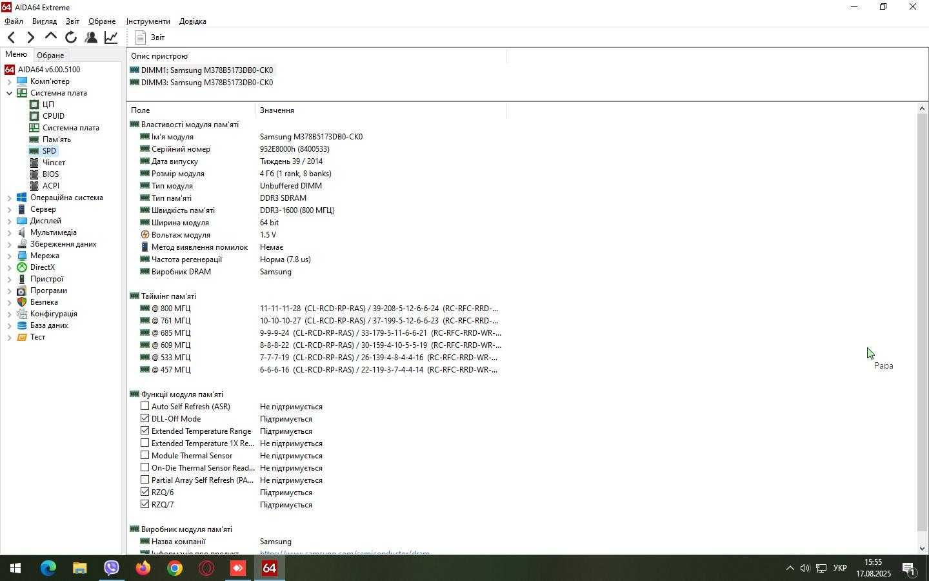This screenshot has height=581, width=929.
Task: Open the ACPI tree item
Action: [x=51, y=186]
